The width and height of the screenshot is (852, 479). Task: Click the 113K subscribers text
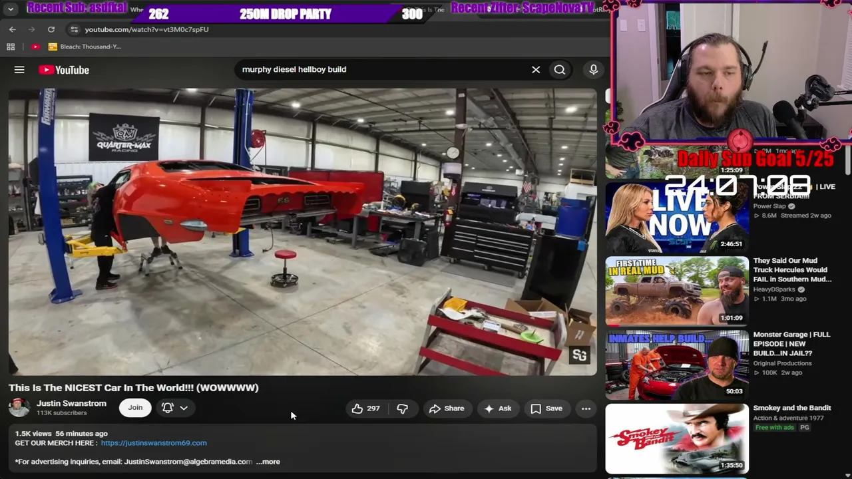62,413
